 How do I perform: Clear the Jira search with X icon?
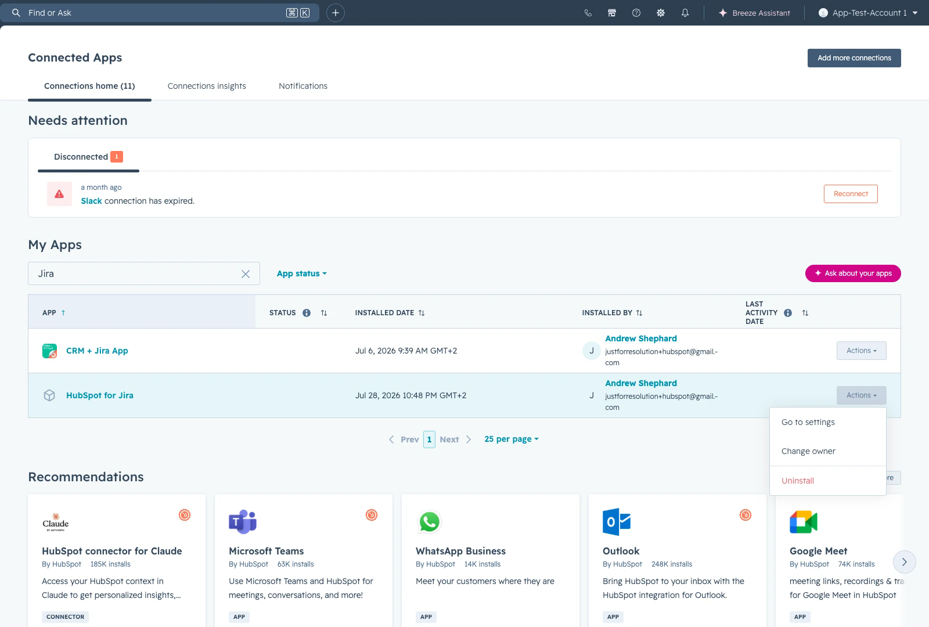click(x=246, y=274)
